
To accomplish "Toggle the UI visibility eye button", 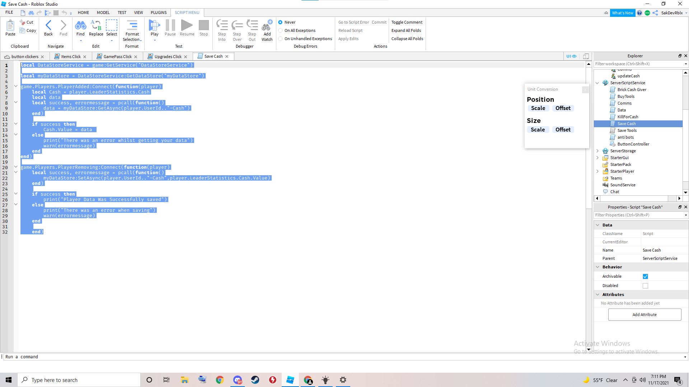I will [x=571, y=56].
